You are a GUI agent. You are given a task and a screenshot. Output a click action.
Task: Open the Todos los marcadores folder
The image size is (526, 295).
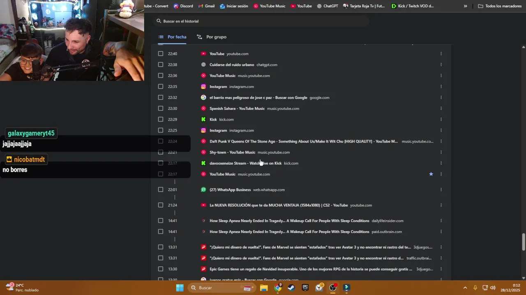500,6
